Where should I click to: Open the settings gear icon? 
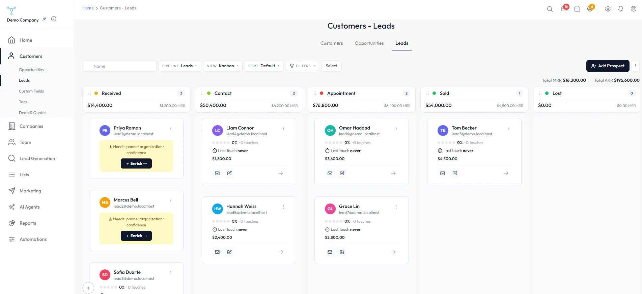pyautogui.click(x=608, y=9)
